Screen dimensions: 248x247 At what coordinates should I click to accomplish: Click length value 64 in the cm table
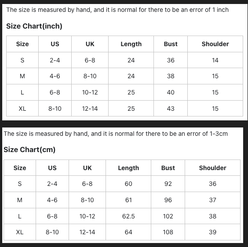click(128, 232)
